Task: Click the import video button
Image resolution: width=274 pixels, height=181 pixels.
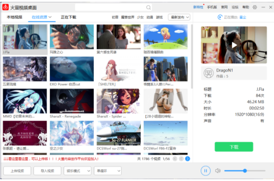Action: tap(47, 171)
